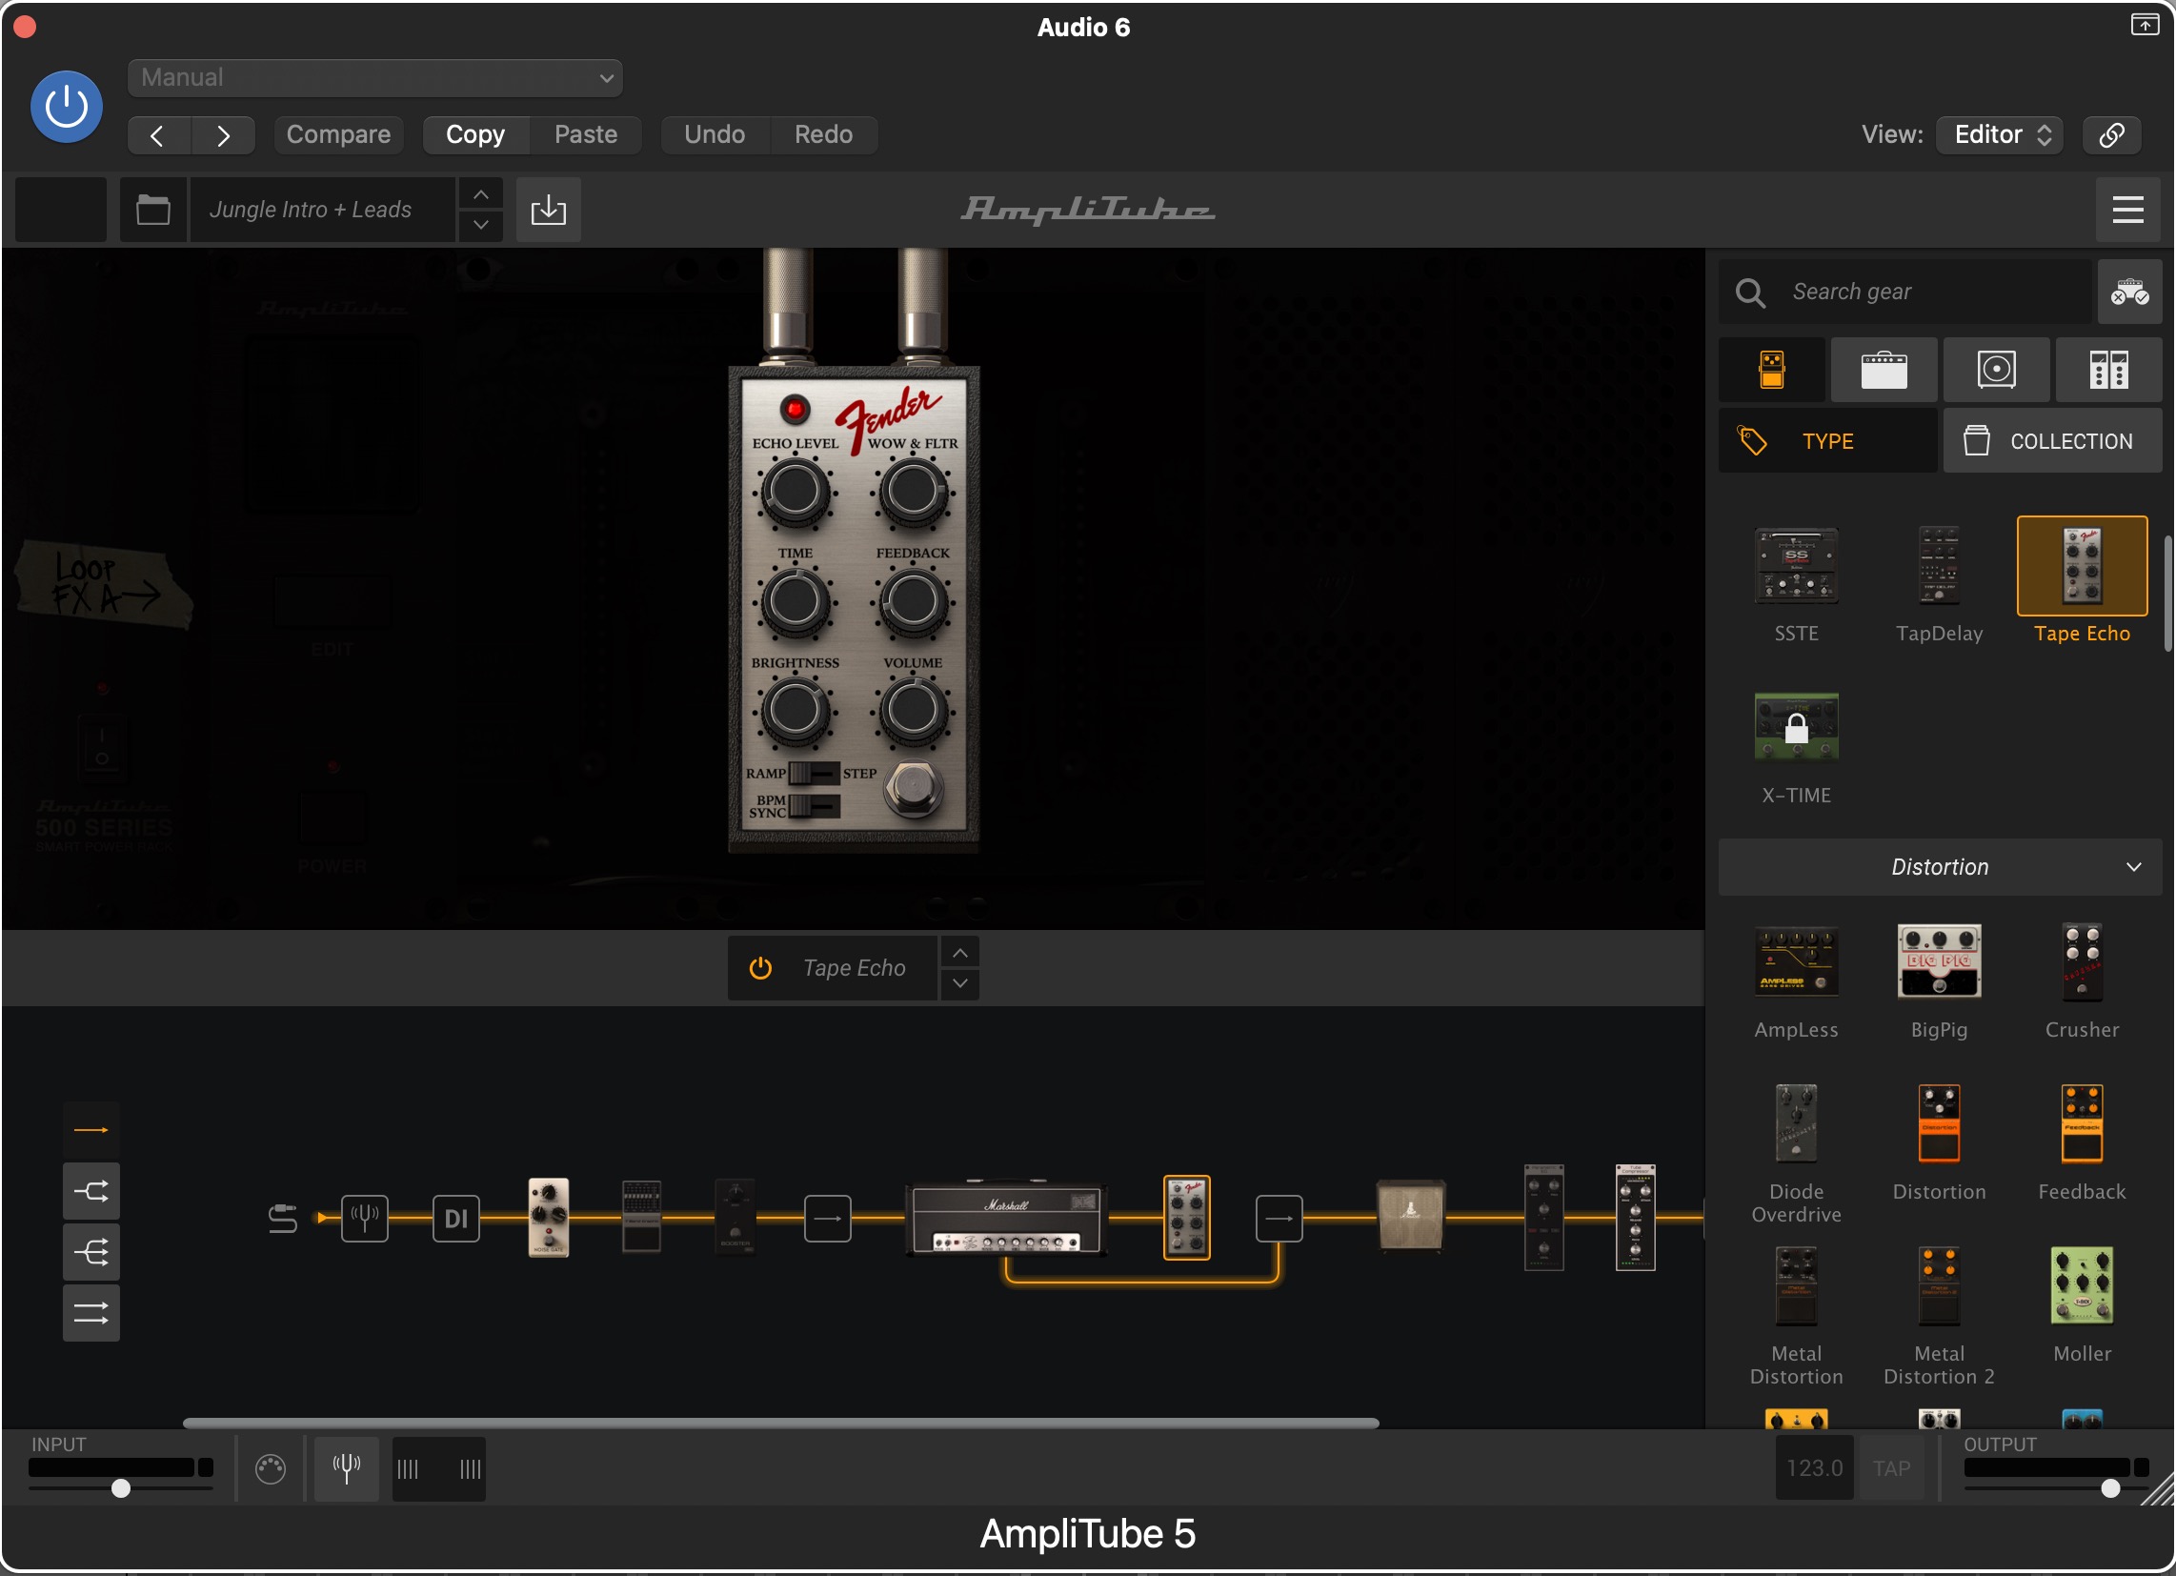The height and width of the screenshot is (1576, 2176).
Task: Open the Custom Shop gear icon
Action: pyautogui.click(x=2129, y=292)
